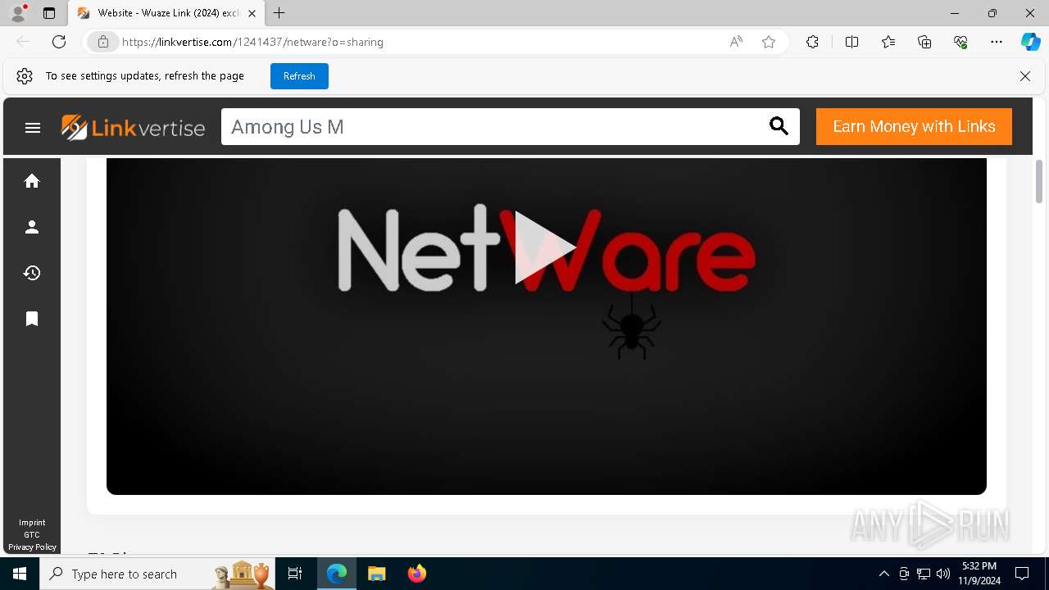Click in the Among Us M search field
The image size is (1049, 590).
coord(492,127)
